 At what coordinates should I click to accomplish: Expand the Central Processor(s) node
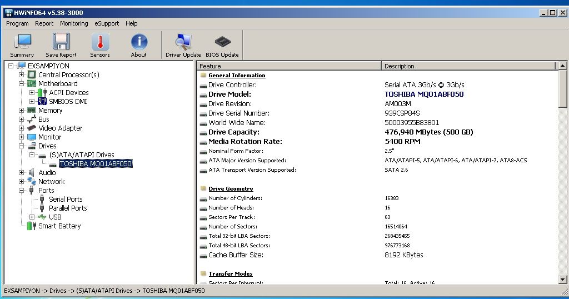tap(22, 74)
